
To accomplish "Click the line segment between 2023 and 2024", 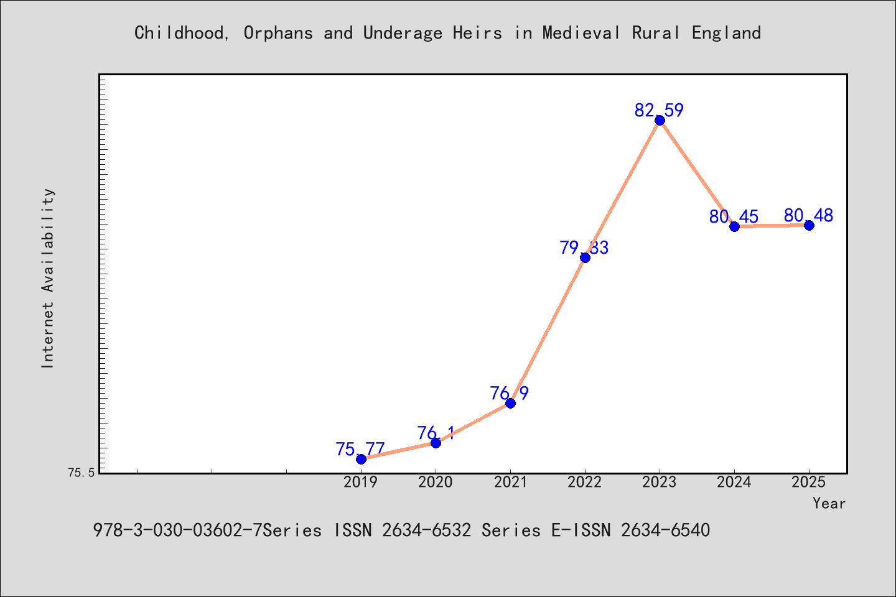I will [697, 174].
